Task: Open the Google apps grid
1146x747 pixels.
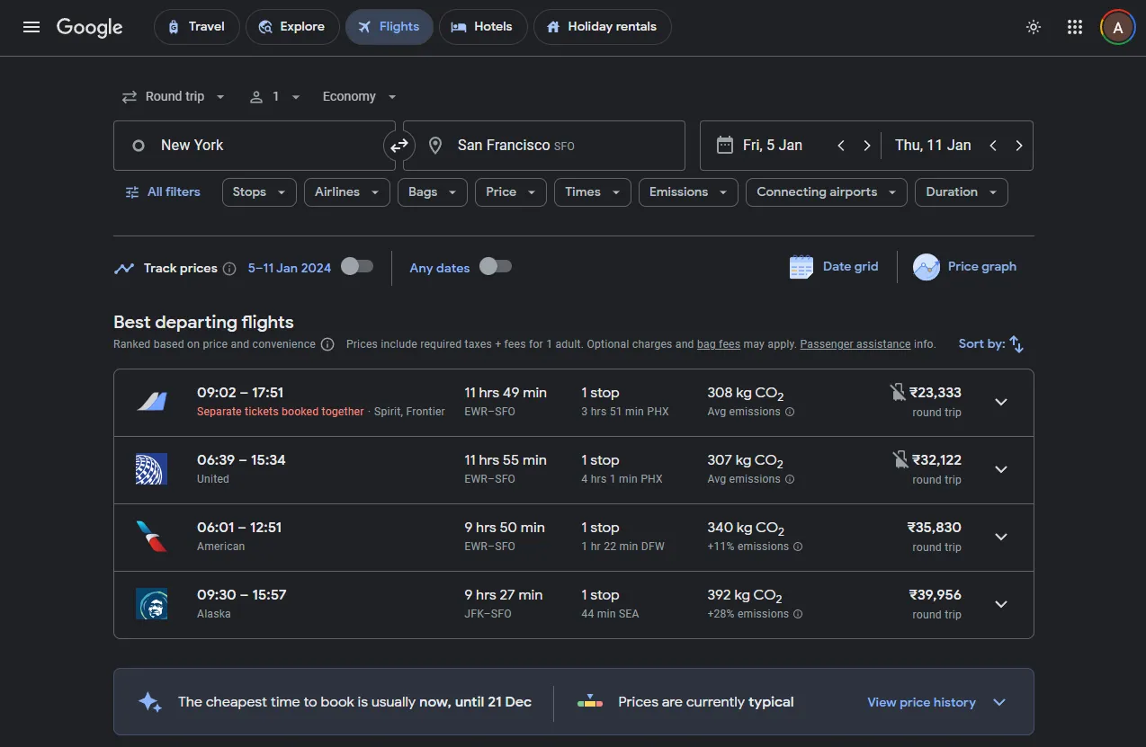Action: click(1075, 27)
